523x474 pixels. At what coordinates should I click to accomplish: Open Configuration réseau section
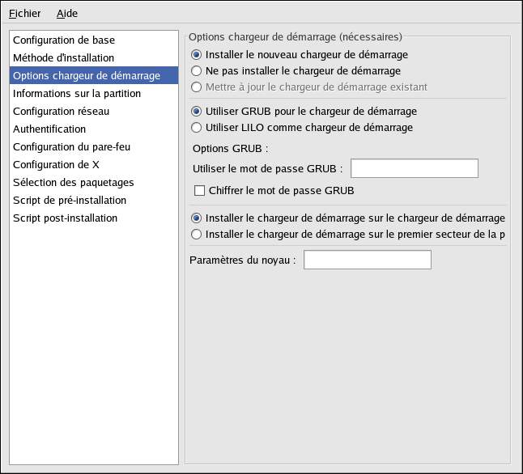point(94,111)
